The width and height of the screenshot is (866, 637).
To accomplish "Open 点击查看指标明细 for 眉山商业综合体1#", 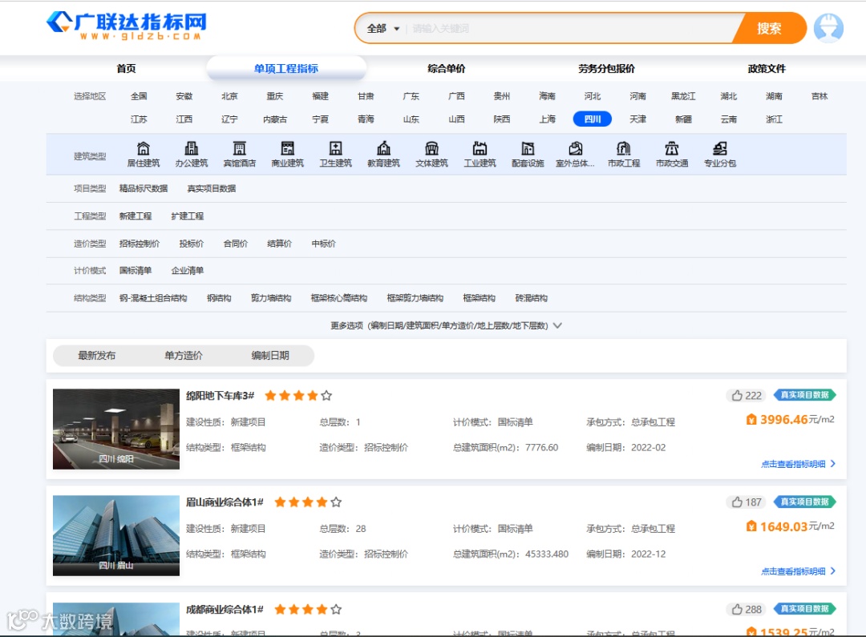I will tap(798, 570).
